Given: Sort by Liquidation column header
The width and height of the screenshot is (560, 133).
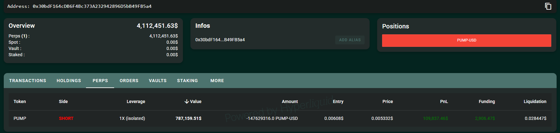Looking at the screenshot, I should tap(535, 101).
